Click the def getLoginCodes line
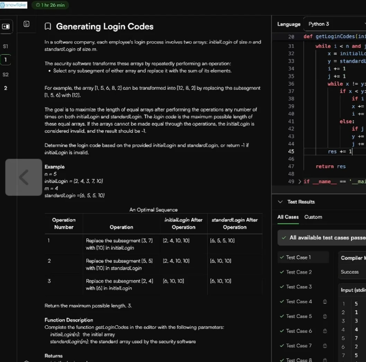 (x=335, y=36)
